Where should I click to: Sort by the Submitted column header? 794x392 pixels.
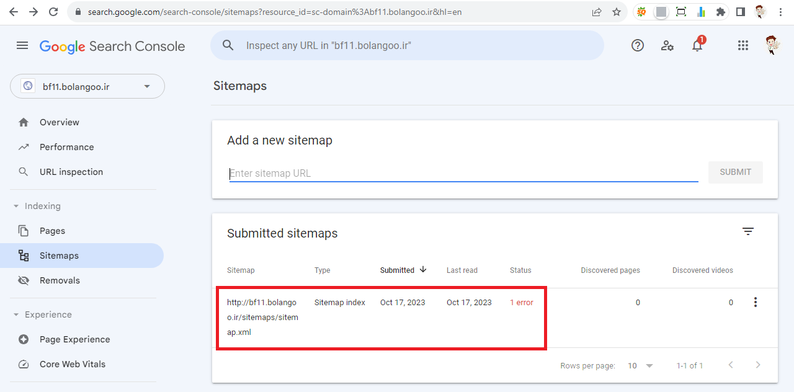[403, 270]
